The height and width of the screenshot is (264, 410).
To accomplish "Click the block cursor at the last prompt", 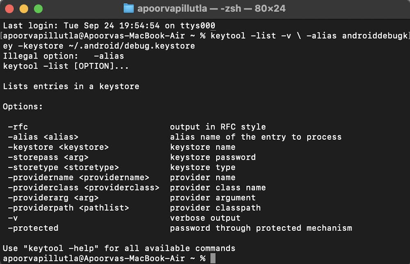I will [x=212, y=258].
